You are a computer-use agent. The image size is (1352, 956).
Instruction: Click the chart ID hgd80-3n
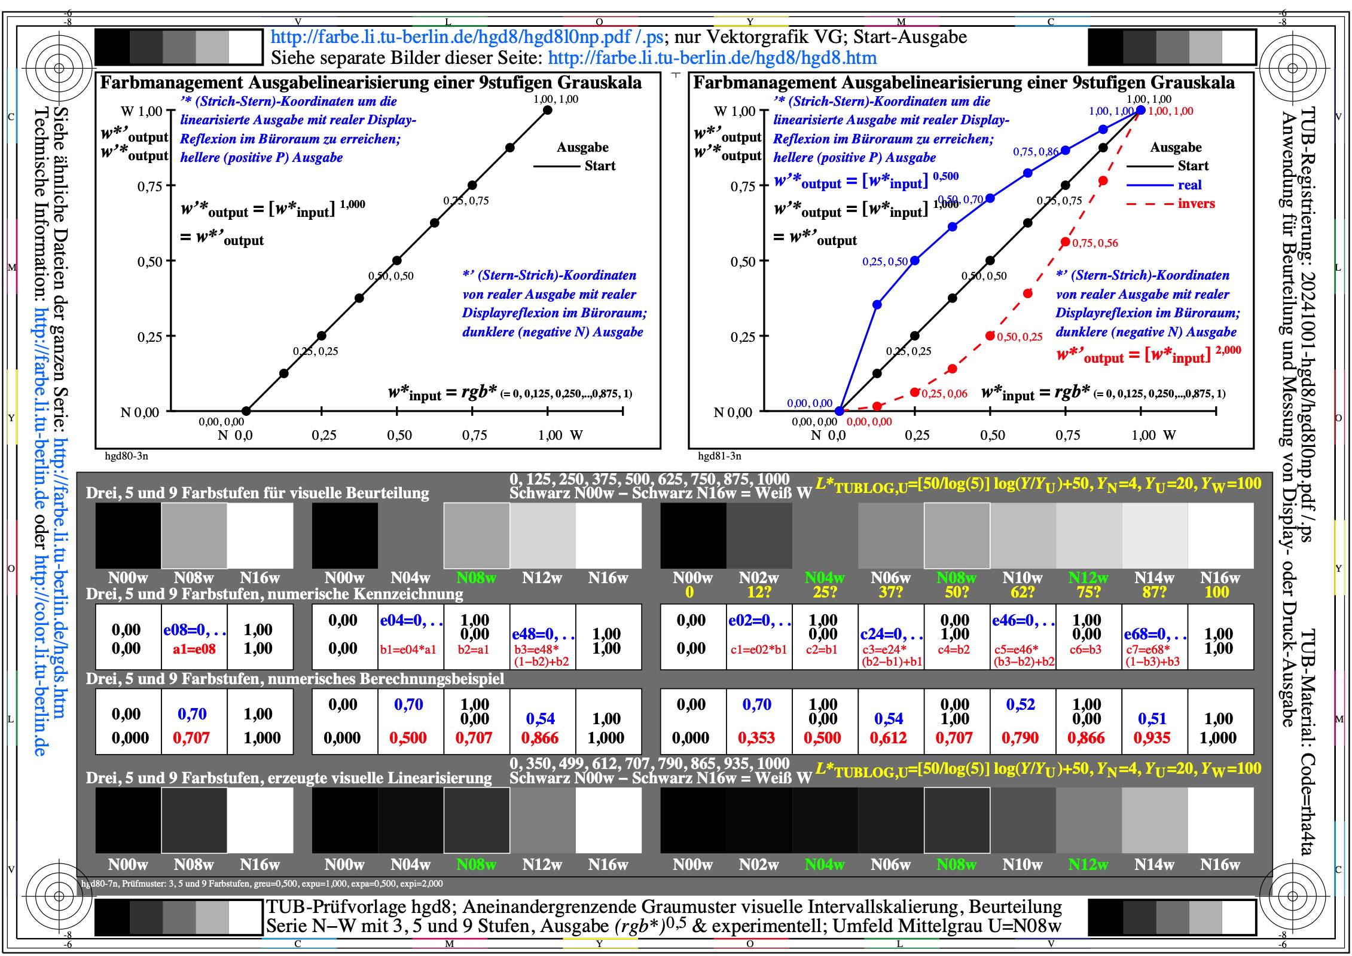[127, 456]
